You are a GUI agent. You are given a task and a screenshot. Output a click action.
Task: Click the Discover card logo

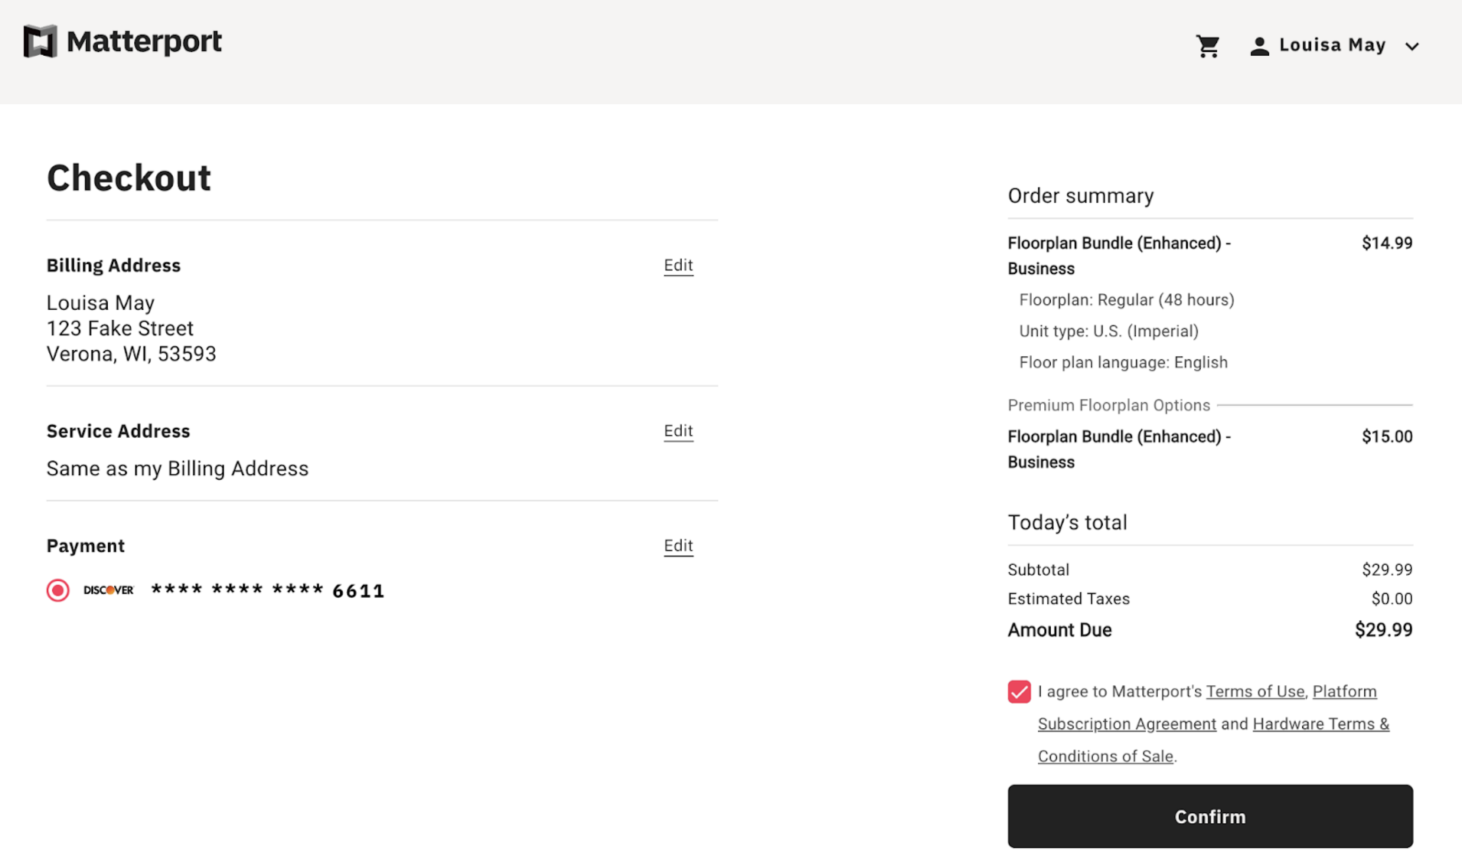coord(108,590)
